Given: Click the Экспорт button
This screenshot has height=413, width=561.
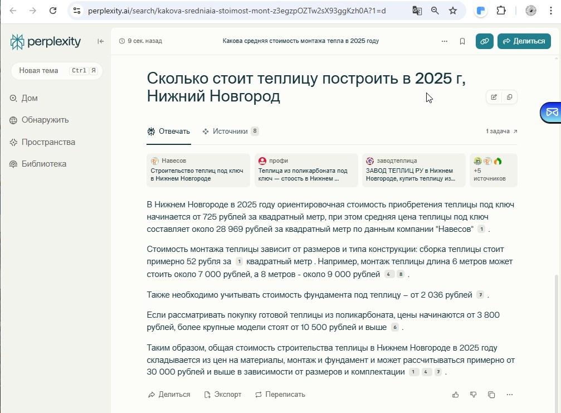Looking at the screenshot, I should (223, 395).
